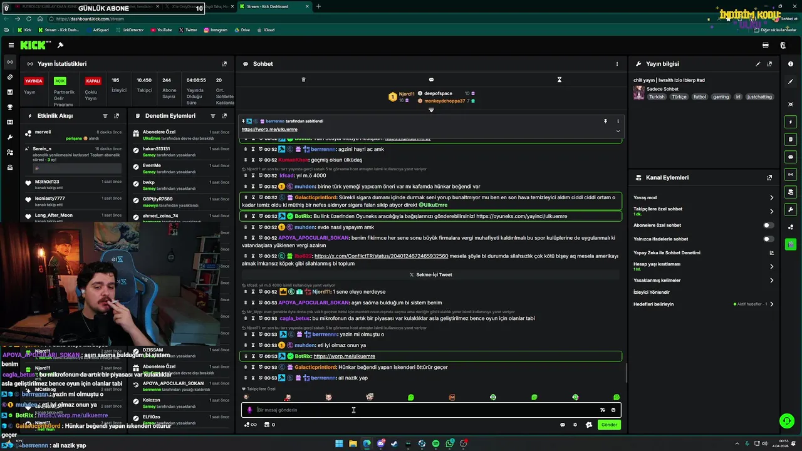802x451 pixels.
Task: Pop out the Etkinlik Akışı panel
Action: coord(117,116)
